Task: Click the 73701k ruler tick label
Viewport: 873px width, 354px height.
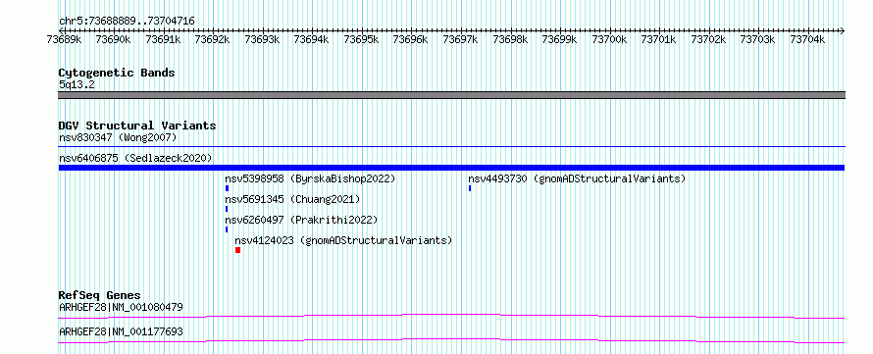Action: (x=658, y=39)
